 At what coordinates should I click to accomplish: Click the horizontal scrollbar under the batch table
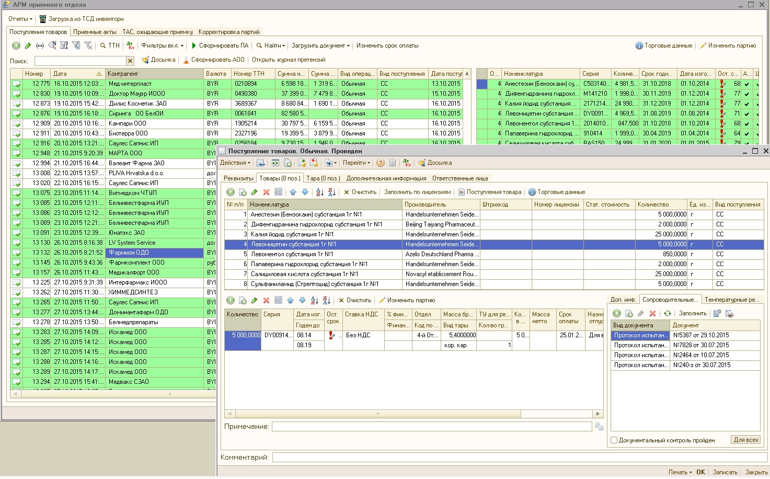(377, 414)
